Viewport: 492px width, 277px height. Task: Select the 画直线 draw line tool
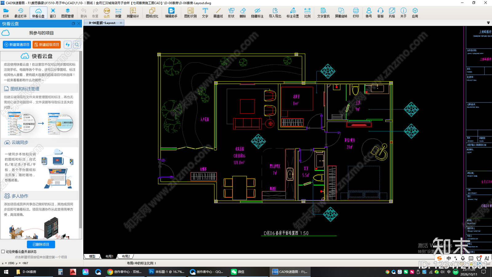tap(218, 13)
